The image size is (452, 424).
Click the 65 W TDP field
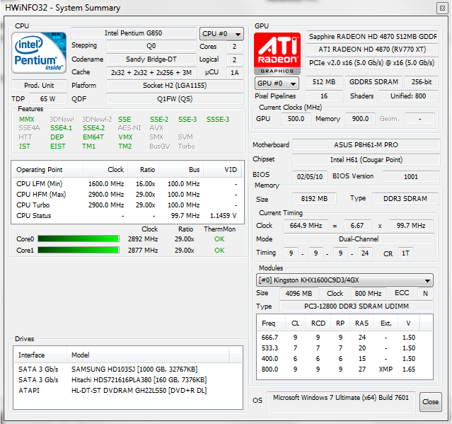point(48,99)
